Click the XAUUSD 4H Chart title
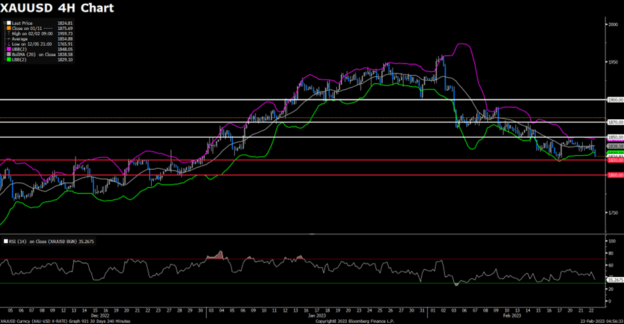 pos(57,8)
